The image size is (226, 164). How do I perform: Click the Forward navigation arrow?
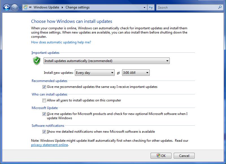click(15, 7)
